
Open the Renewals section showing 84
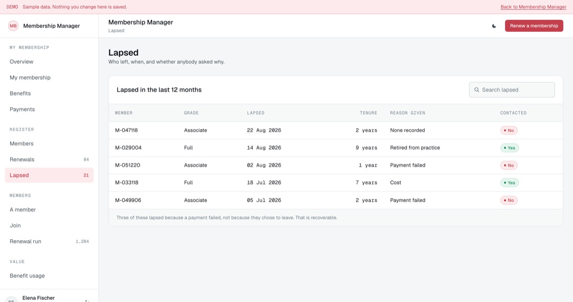49,159
